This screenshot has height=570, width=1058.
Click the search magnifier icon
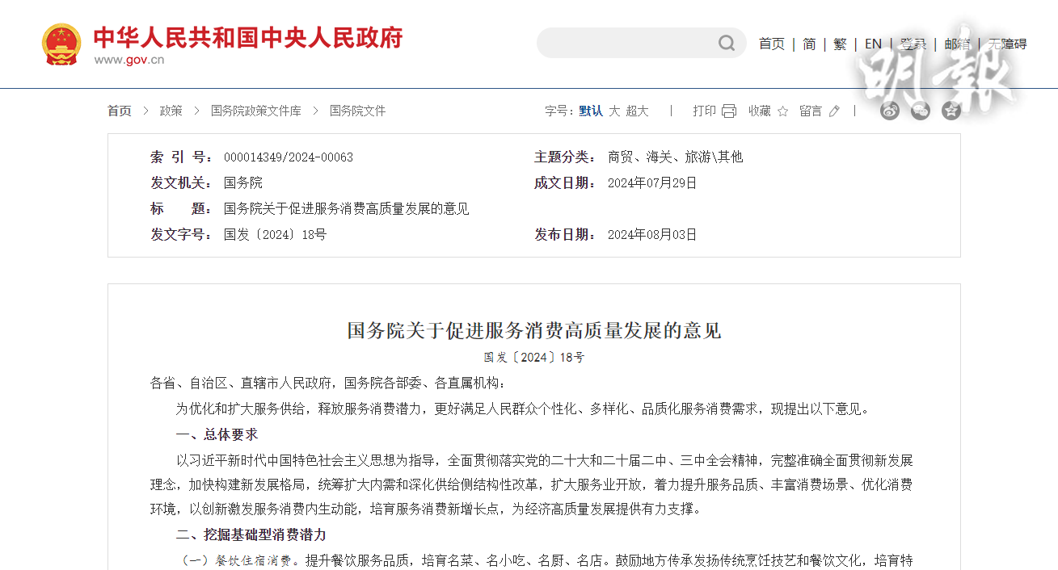727,43
